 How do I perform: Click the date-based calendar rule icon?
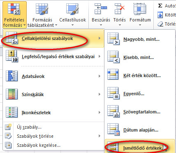113,129
